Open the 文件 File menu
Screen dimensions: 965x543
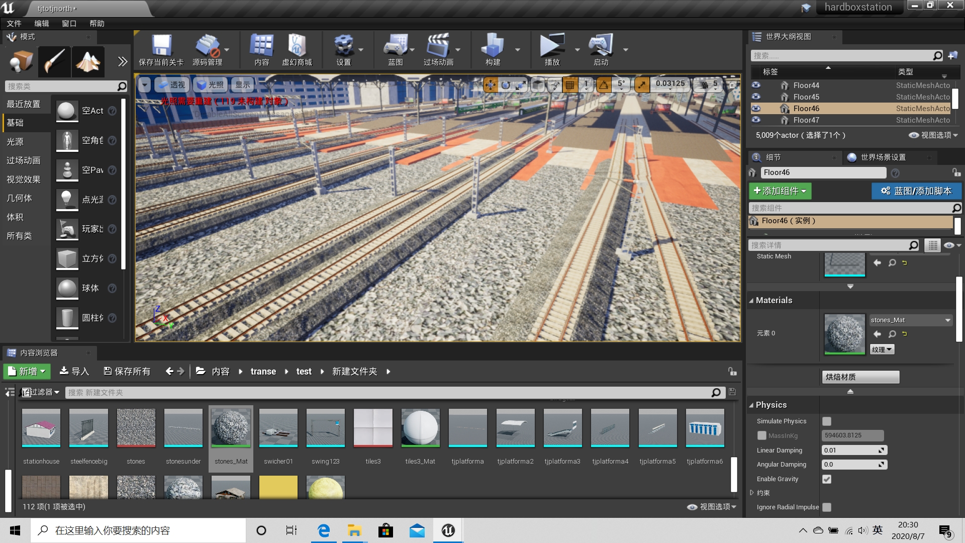point(15,23)
